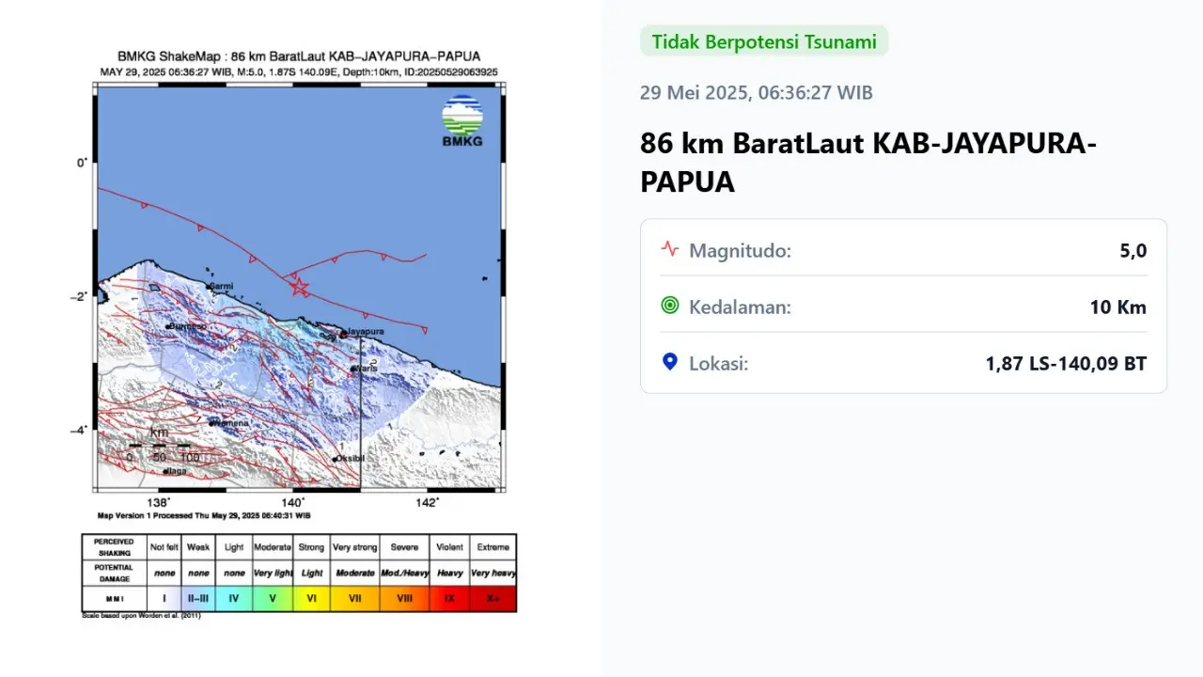This screenshot has height=677, width=1203.
Task: Click the Very strong legend header
Action: 354,546
